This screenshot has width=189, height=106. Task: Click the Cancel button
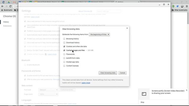point(123,73)
